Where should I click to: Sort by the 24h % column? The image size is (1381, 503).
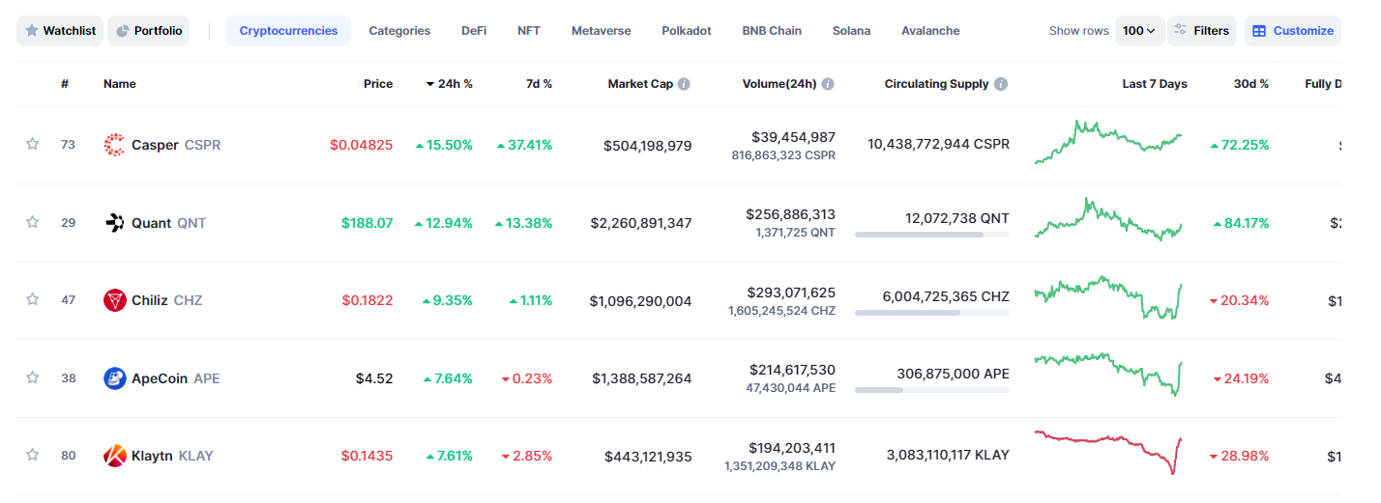click(450, 84)
